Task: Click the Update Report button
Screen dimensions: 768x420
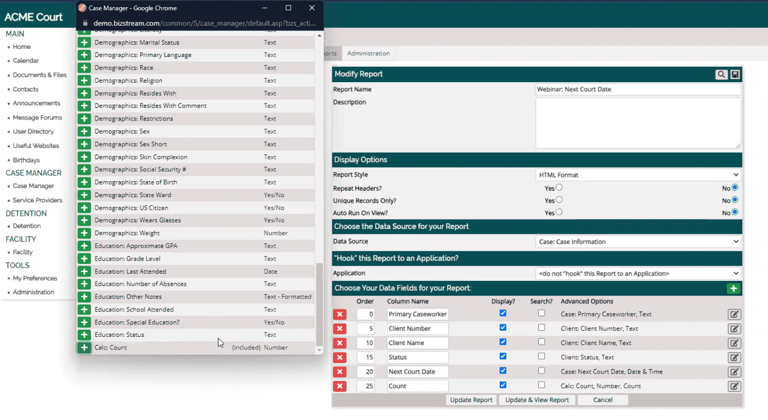Action: point(471,400)
